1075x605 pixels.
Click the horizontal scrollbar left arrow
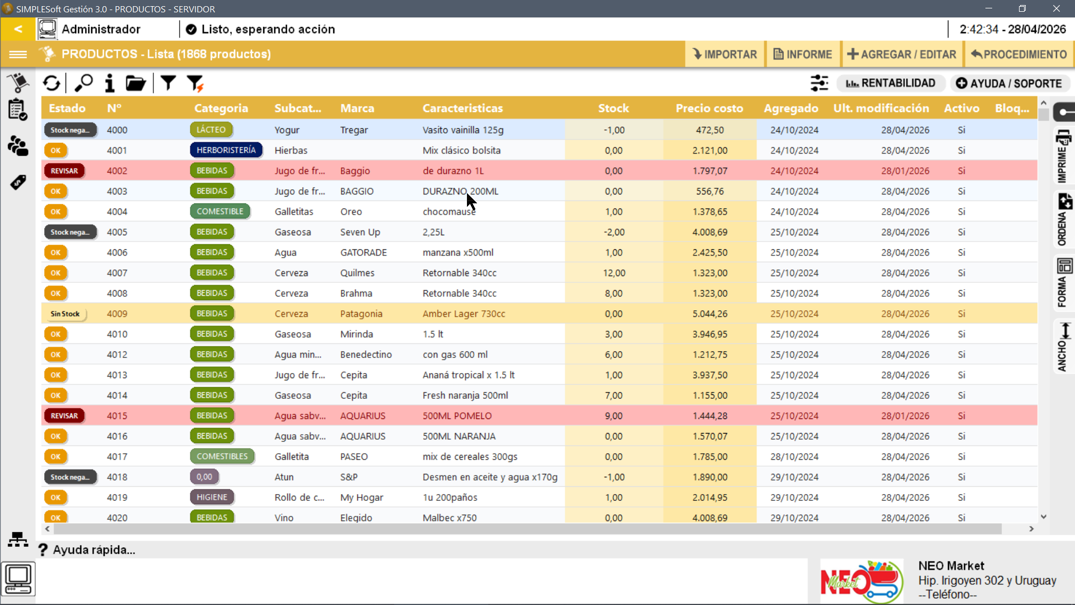tap(48, 529)
